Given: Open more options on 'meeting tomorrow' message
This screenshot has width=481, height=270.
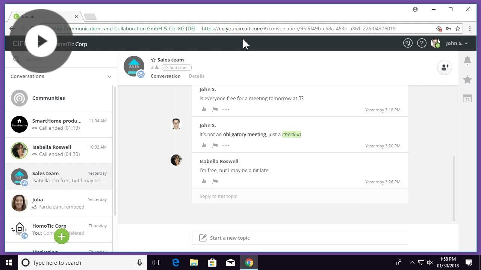Looking at the screenshot, I should [226, 109].
